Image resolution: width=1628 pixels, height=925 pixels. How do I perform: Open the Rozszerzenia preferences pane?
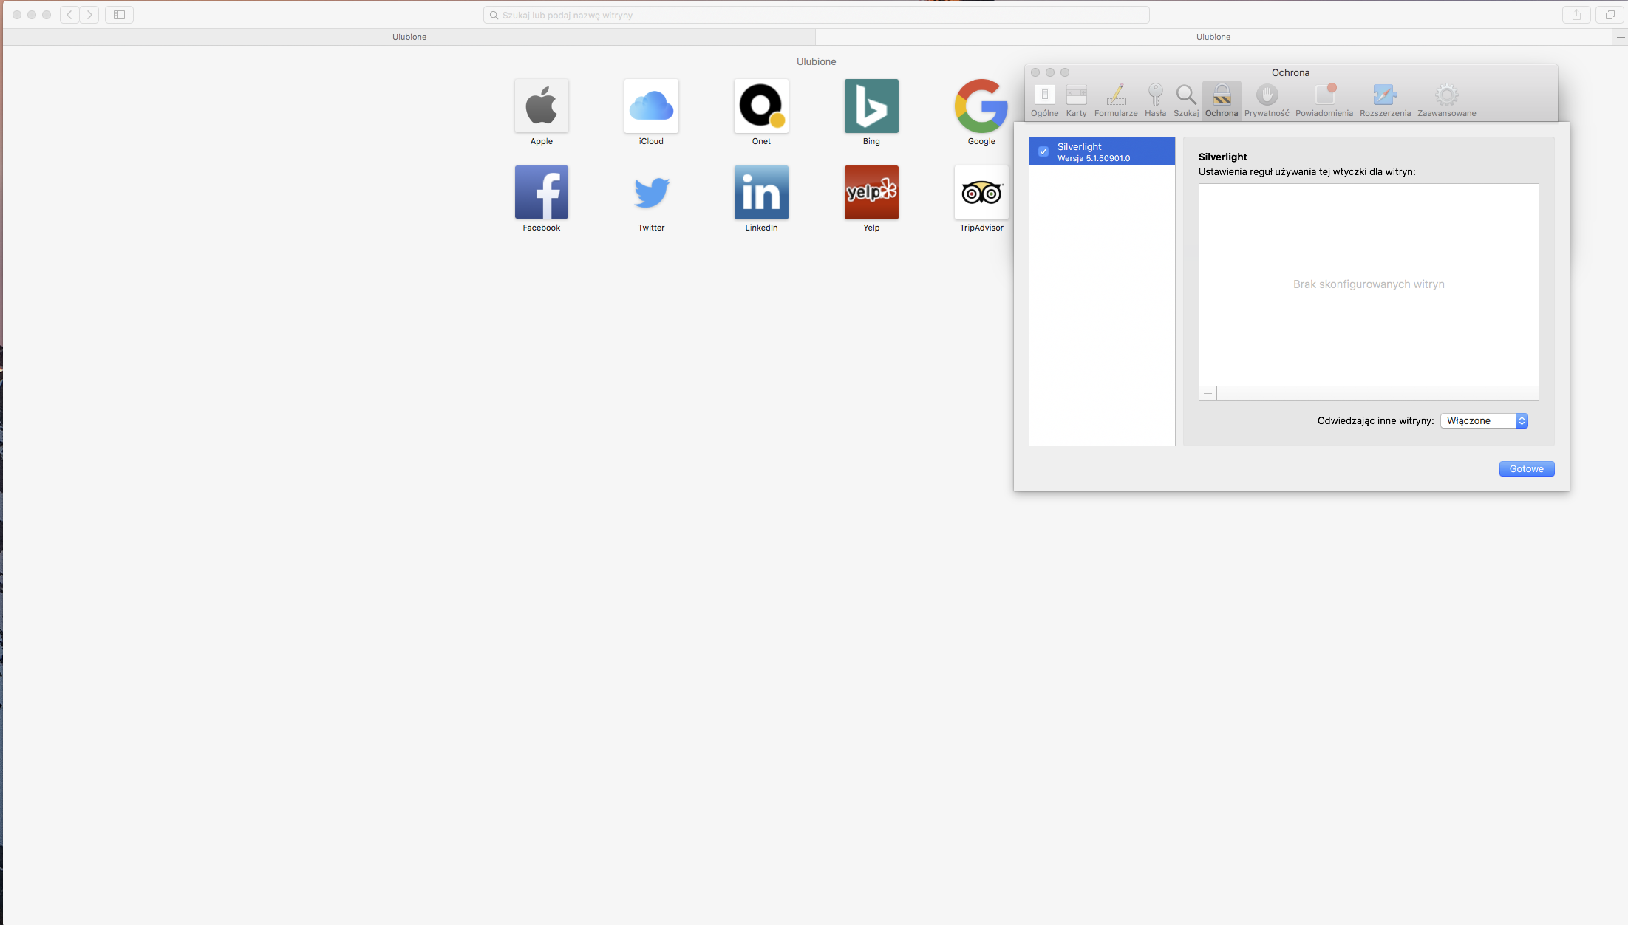pyautogui.click(x=1384, y=100)
